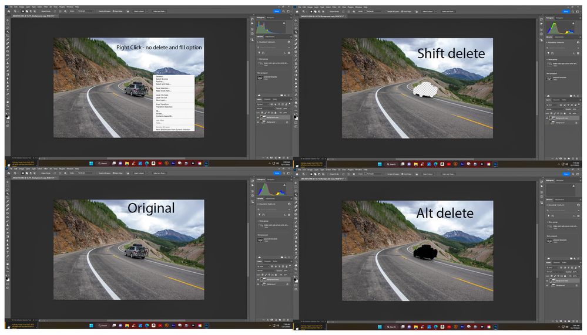Click foreground color swatch in Shift delete window
The height and width of the screenshot is (335, 587).
[296, 117]
